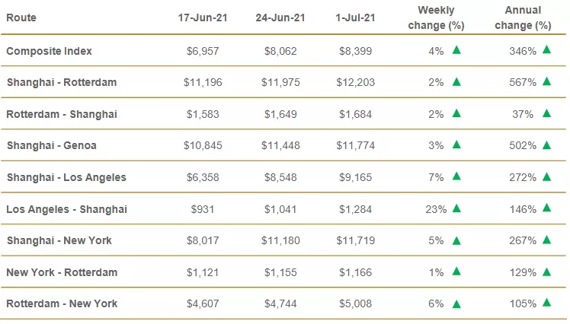Select the Shanghai - Rotterdam route label
570x324 pixels.
click(x=60, y=82)
